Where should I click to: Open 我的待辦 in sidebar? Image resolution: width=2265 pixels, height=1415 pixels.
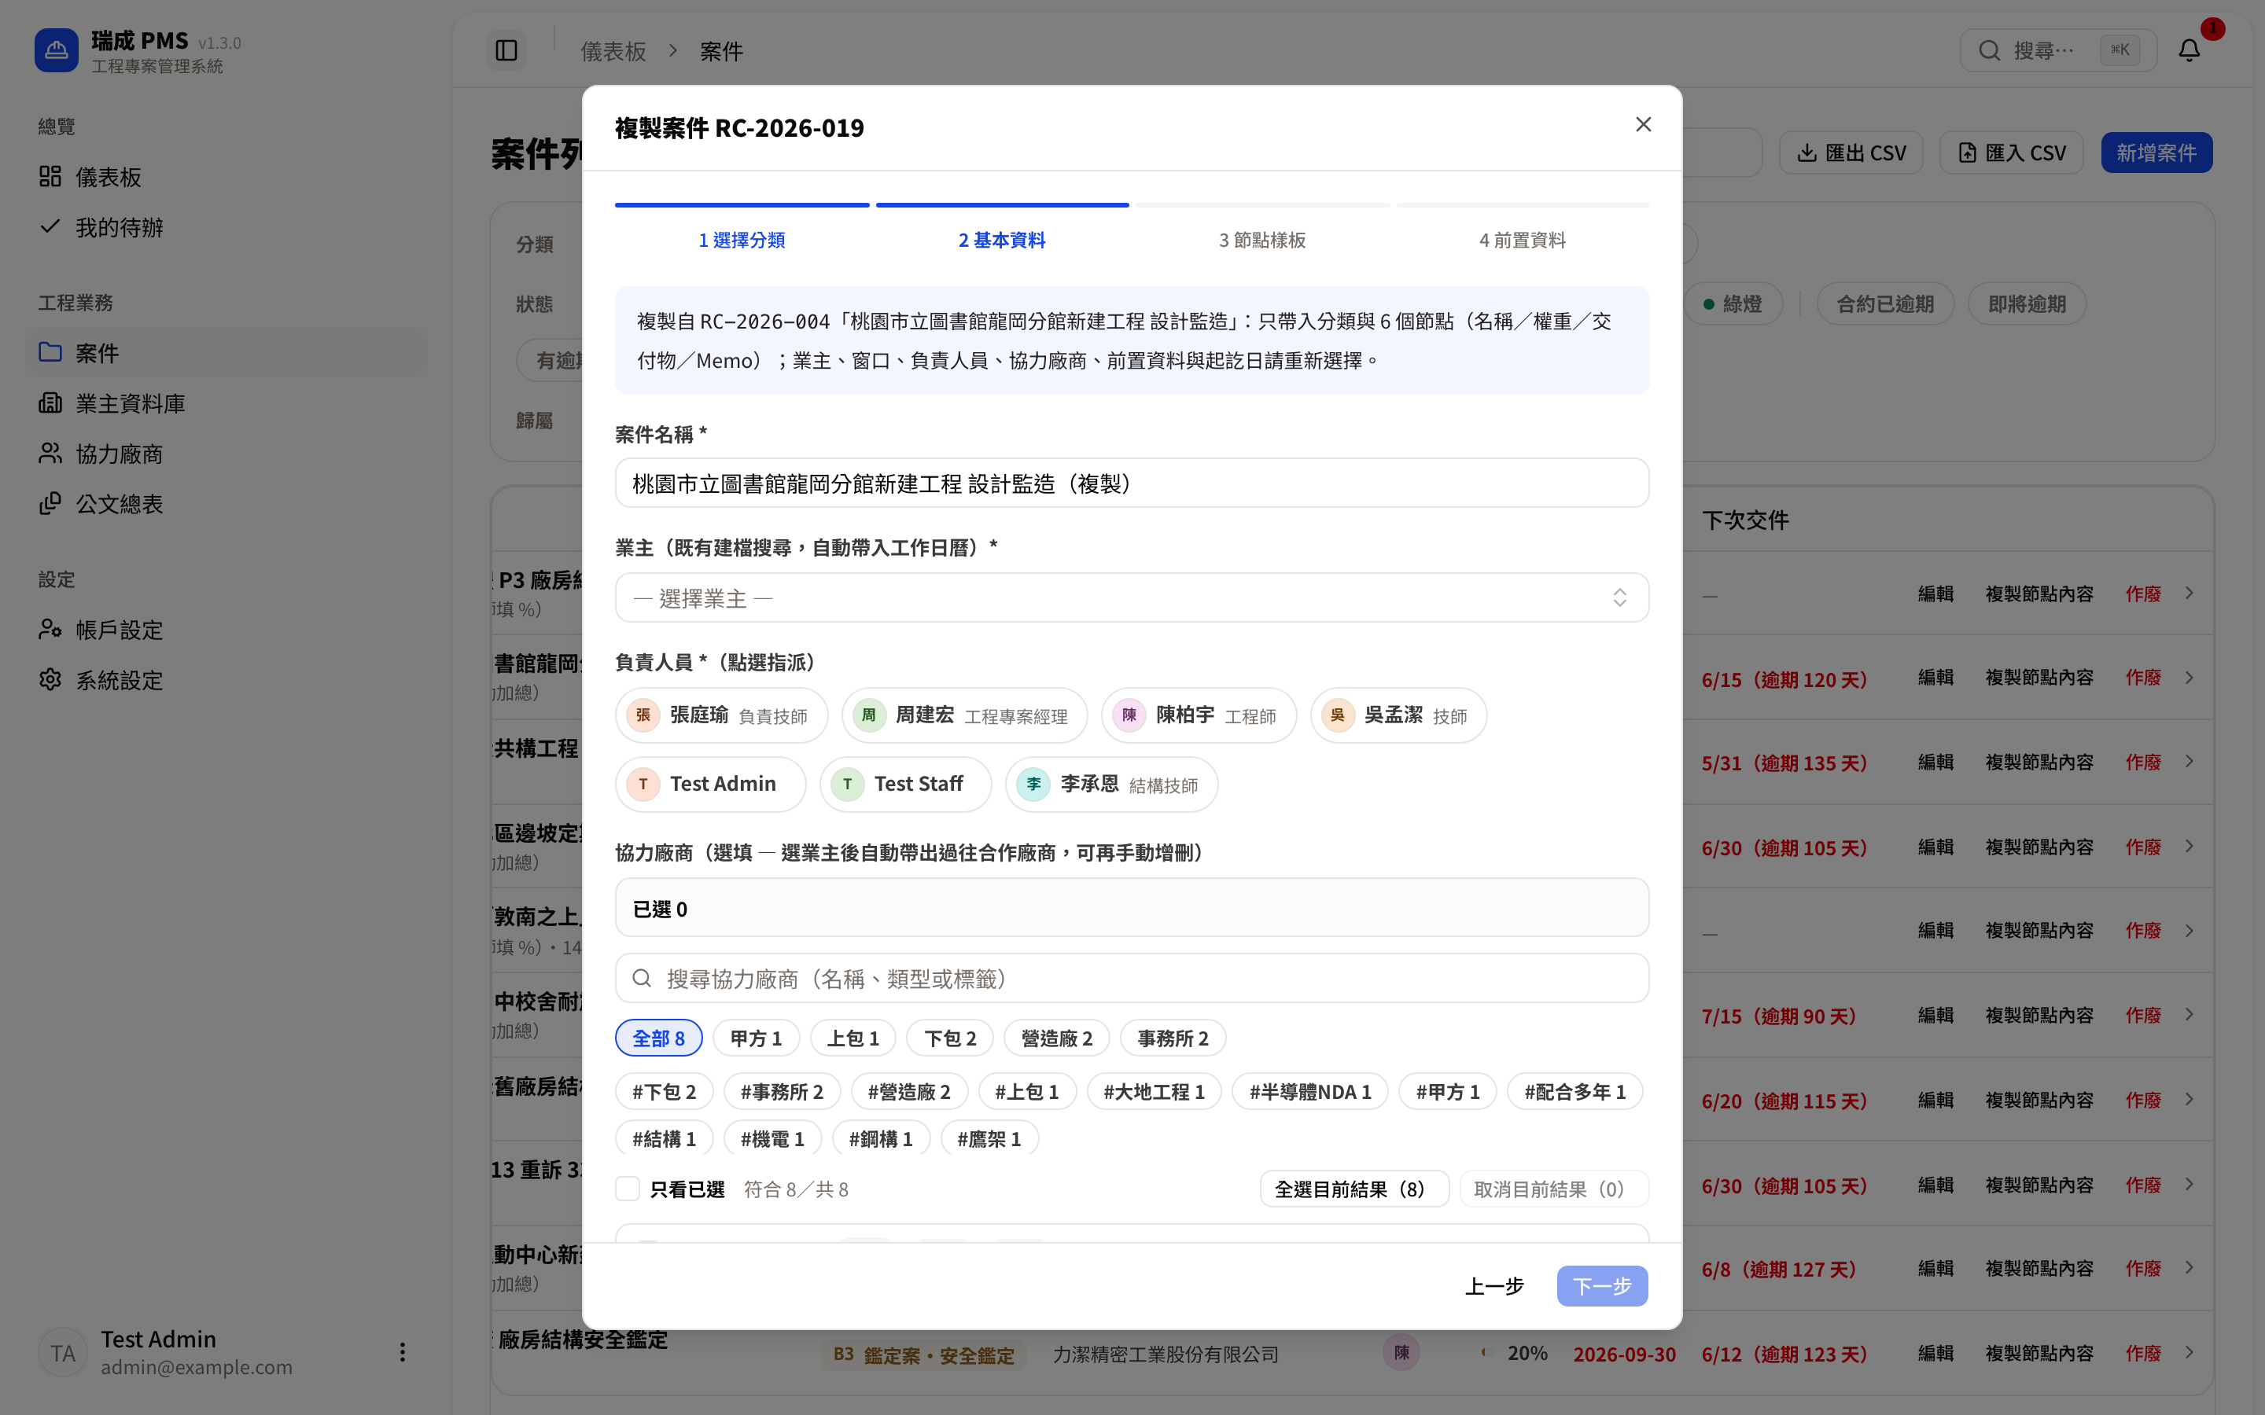click(x=226, y=227)
